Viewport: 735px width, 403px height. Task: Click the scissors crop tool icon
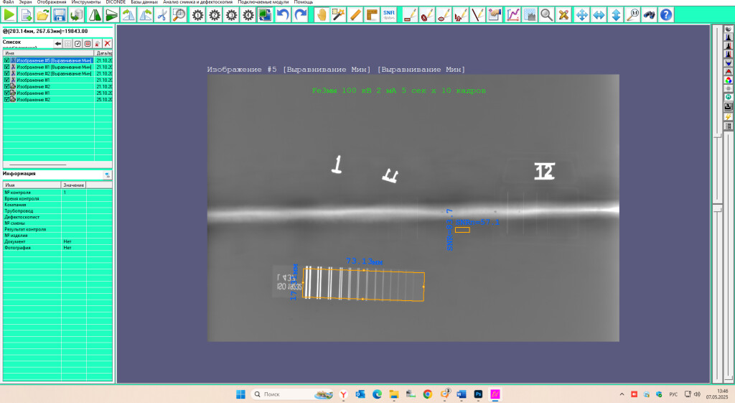coord(162,14)
